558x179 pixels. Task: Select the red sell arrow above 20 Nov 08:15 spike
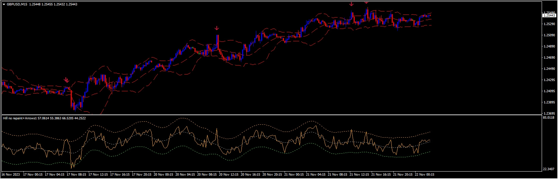(217, 28)
